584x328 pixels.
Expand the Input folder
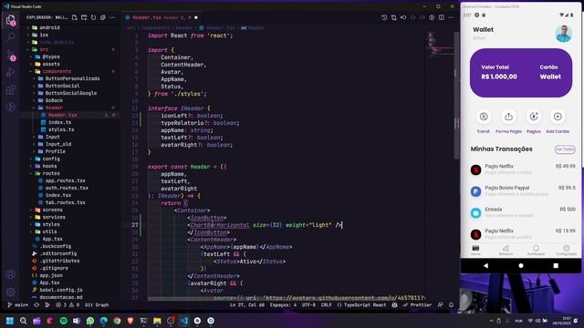(53, 137)
